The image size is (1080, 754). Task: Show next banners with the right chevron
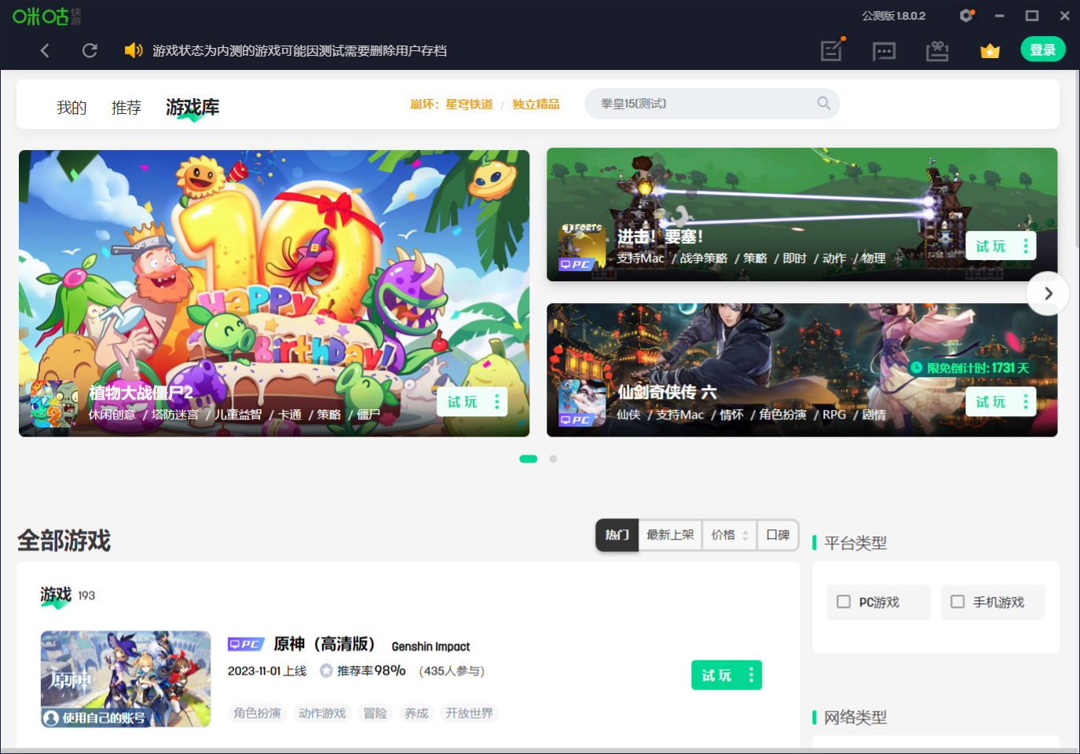coord(1048,293)
